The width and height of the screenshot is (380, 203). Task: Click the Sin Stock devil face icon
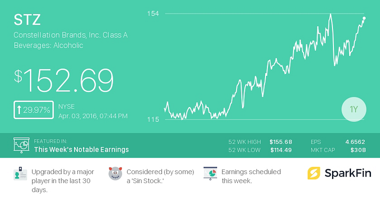click(x=115, y=173)
